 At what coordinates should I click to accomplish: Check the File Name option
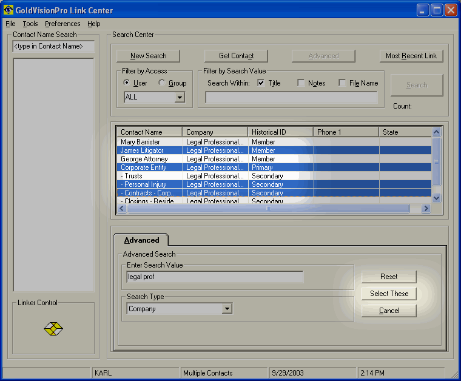342,83
